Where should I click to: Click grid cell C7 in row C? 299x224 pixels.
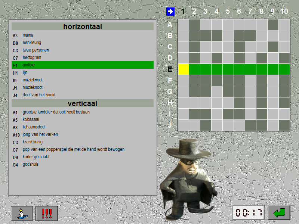click(250, 47)
